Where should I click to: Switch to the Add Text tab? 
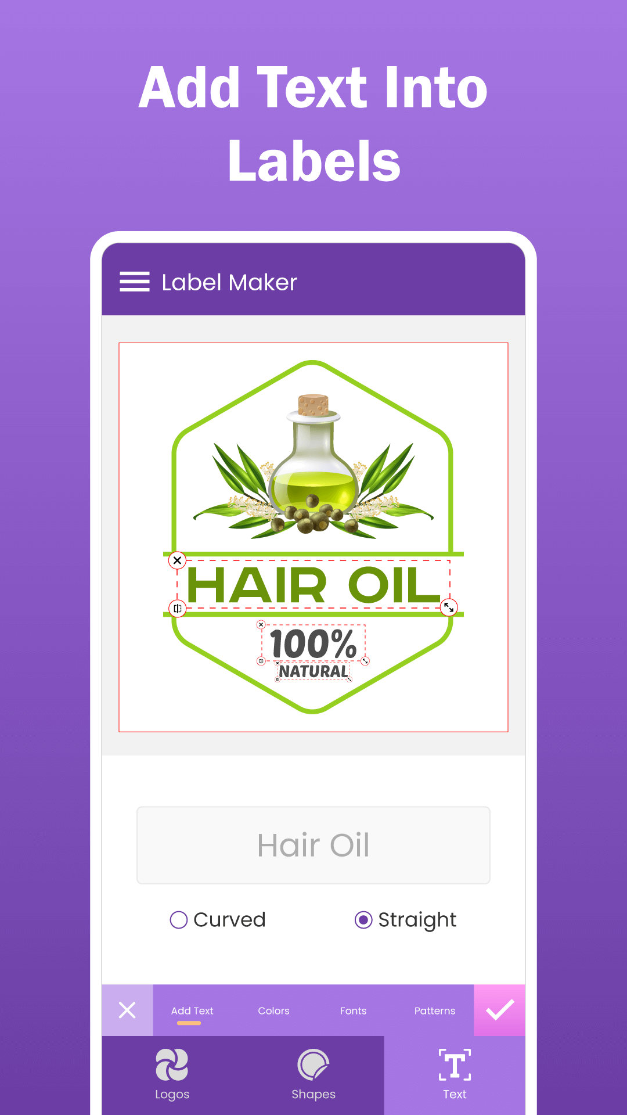(192, 1011)
